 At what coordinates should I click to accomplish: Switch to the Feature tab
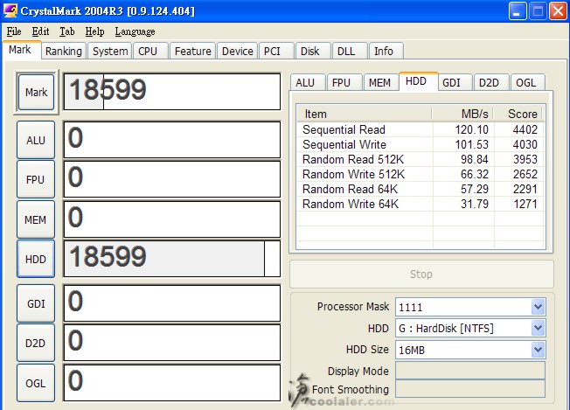pyautogui.click(x=192, y=51)
